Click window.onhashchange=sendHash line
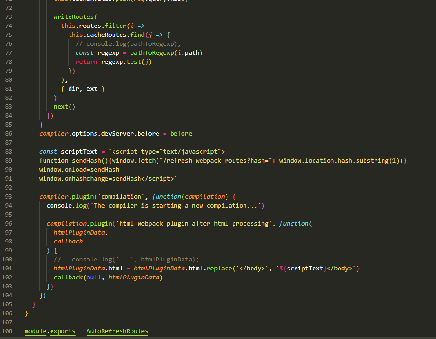Viewport: 436px width, 339px height. [108, 179]
